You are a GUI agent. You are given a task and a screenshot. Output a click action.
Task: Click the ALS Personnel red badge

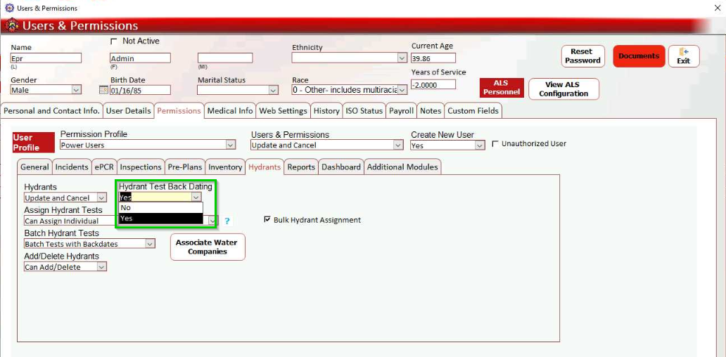click(501, 88)
